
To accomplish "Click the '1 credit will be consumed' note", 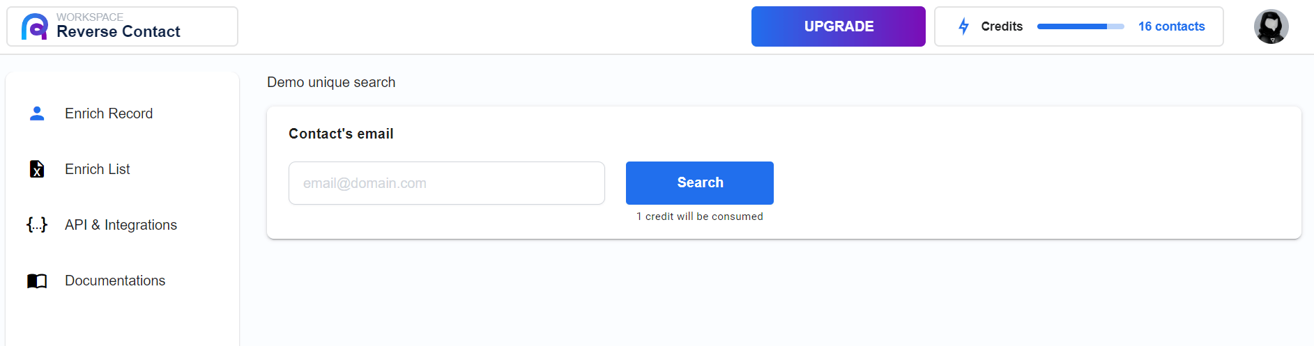I will tap(700, 217).
